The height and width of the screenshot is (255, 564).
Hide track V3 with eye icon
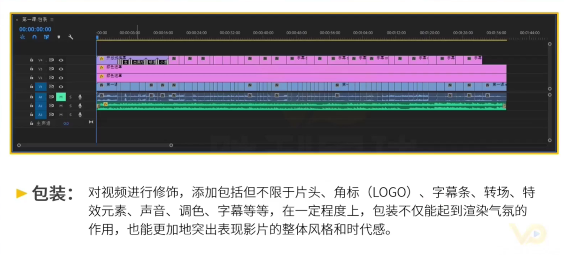pos(61,69)
